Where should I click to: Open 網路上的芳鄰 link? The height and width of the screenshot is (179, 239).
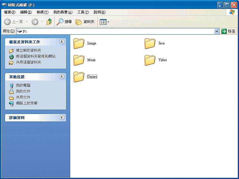click(x=27, y=103)
